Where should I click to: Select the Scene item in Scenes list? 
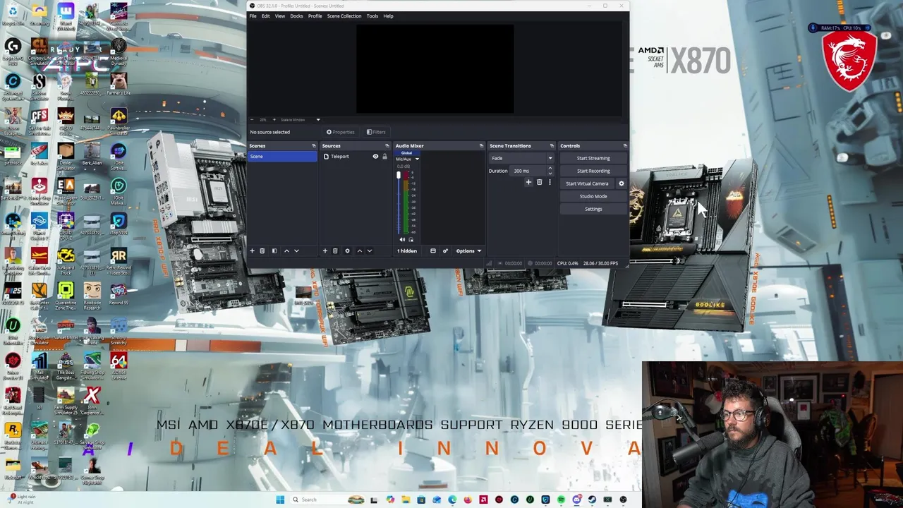click(x=282, y=157)
